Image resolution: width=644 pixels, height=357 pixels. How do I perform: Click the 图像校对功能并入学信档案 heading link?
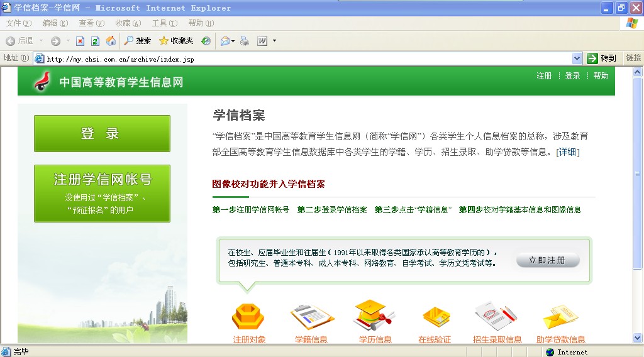[x=268, y=184]
